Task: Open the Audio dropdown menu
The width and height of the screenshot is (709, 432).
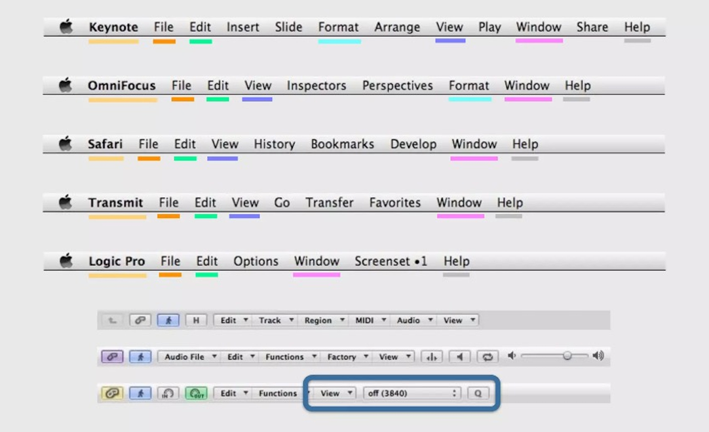Action: click(x=413, y=321)
